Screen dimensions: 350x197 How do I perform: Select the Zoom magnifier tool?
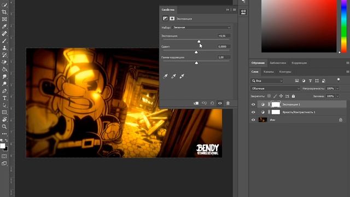tap(4, 126)
